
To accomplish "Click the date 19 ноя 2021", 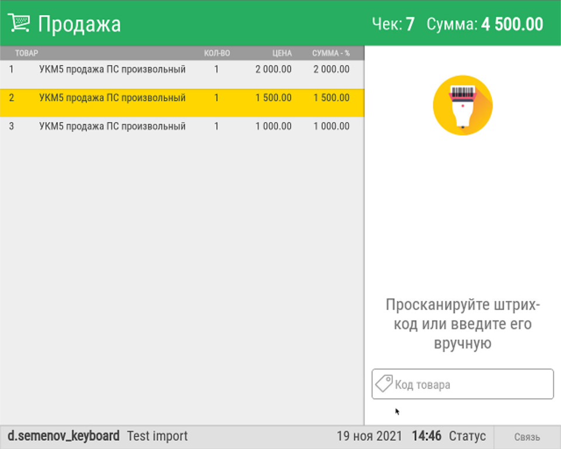I will click(369, 436).
